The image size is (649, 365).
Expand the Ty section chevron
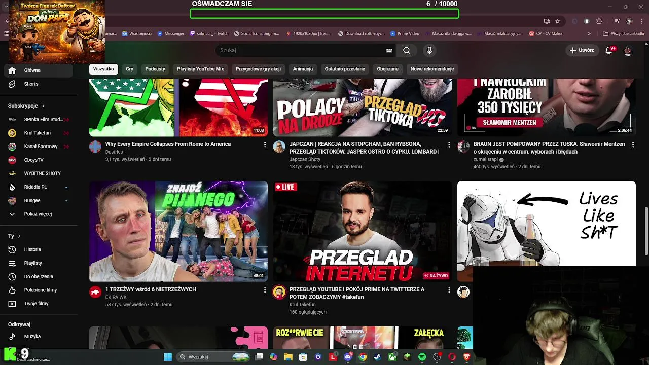[19, 236]
